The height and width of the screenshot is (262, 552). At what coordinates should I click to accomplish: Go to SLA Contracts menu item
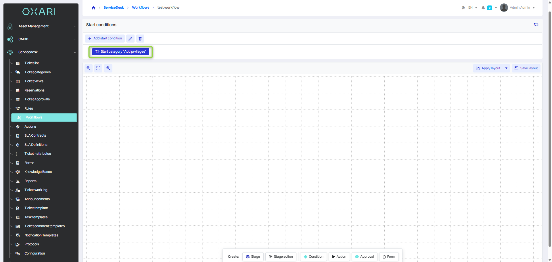tap(35, 135)
